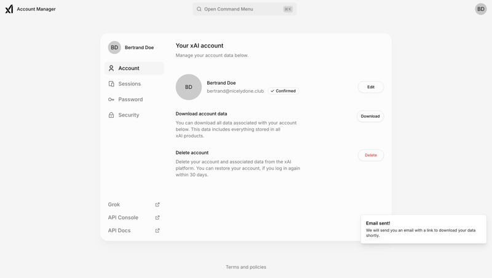Go to the Password section
Screen dimensions: 492x278
coord(134,99)
